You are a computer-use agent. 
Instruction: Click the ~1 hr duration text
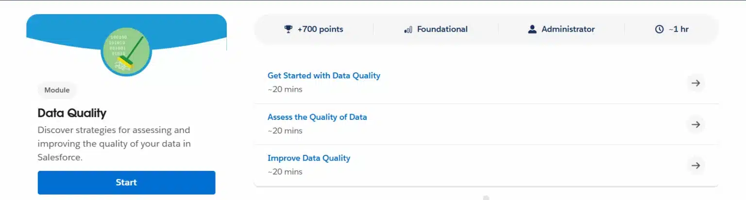(678, 29)
